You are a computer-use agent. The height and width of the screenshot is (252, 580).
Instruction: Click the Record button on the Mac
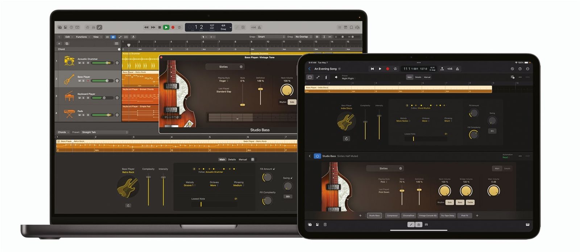click(173, 27)
